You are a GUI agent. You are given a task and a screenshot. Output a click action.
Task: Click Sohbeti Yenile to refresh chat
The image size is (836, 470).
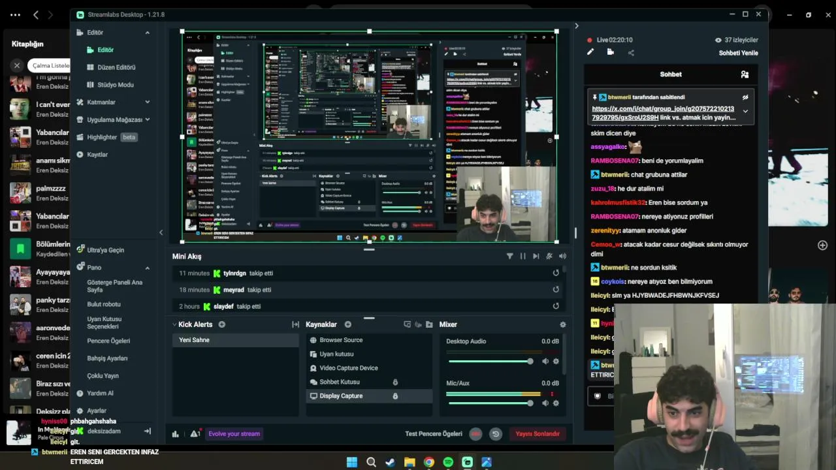click(x=739, y=54)
